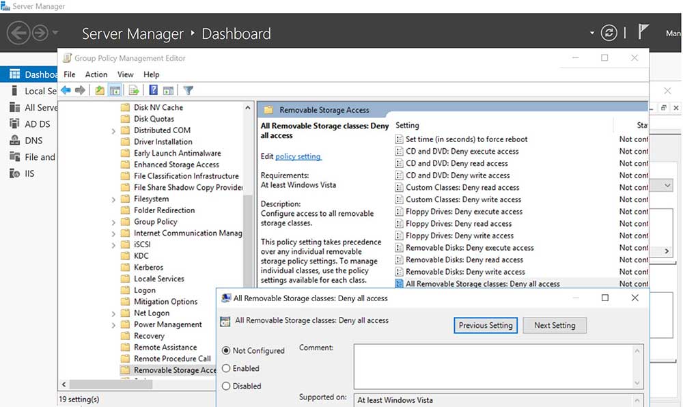Open the notifications flag in Server Manager
Image resolution: width=683 pixels, height=407 pixels.
643,32
